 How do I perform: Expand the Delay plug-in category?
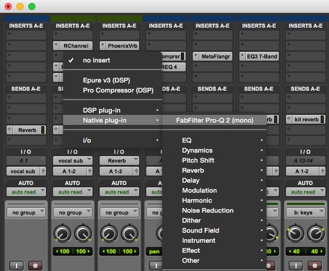pos(214,180)
